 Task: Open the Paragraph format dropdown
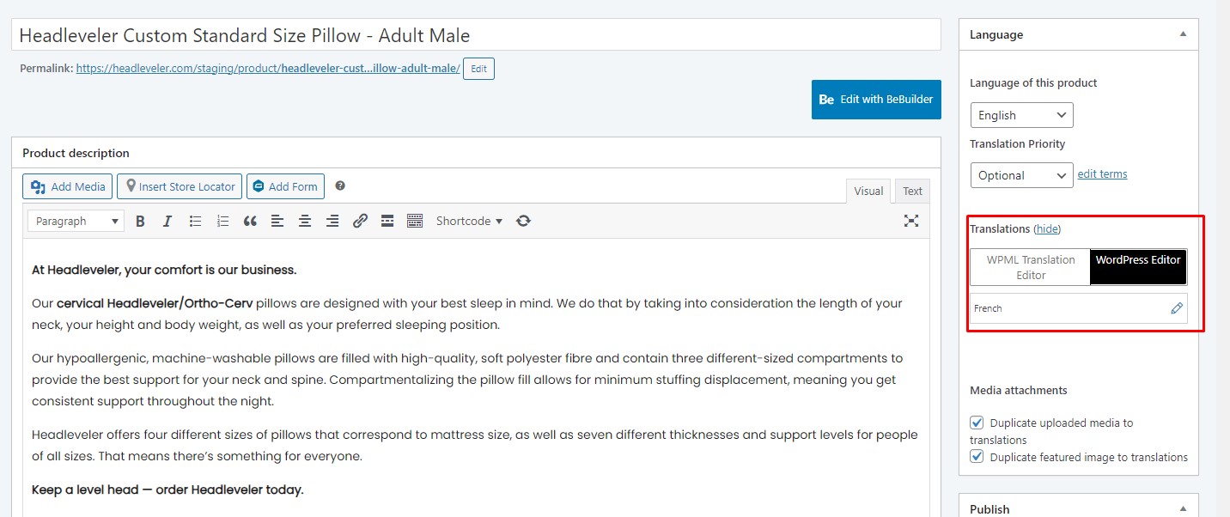coord(76,221)
